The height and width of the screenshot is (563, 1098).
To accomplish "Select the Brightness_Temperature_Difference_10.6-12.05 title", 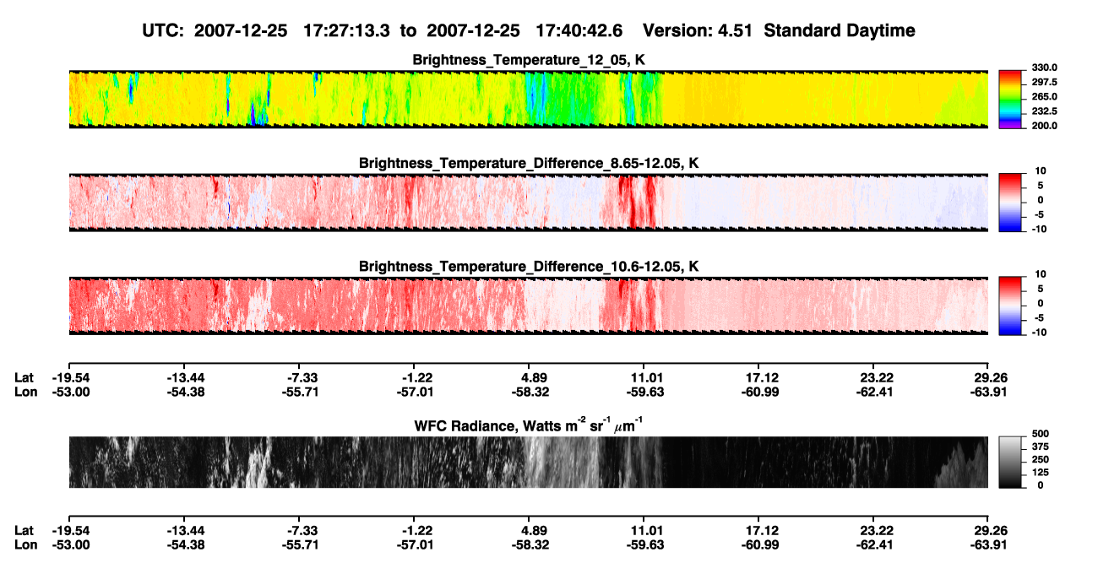I will pyautogui.click(x=529, y=267).
